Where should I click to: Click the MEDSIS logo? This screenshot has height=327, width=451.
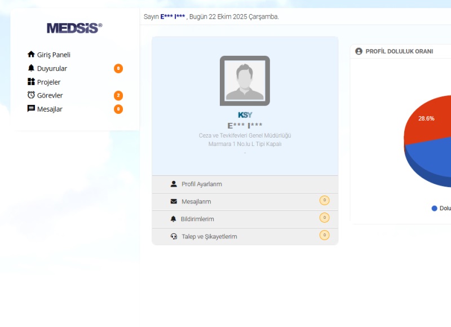click(74, 28)
